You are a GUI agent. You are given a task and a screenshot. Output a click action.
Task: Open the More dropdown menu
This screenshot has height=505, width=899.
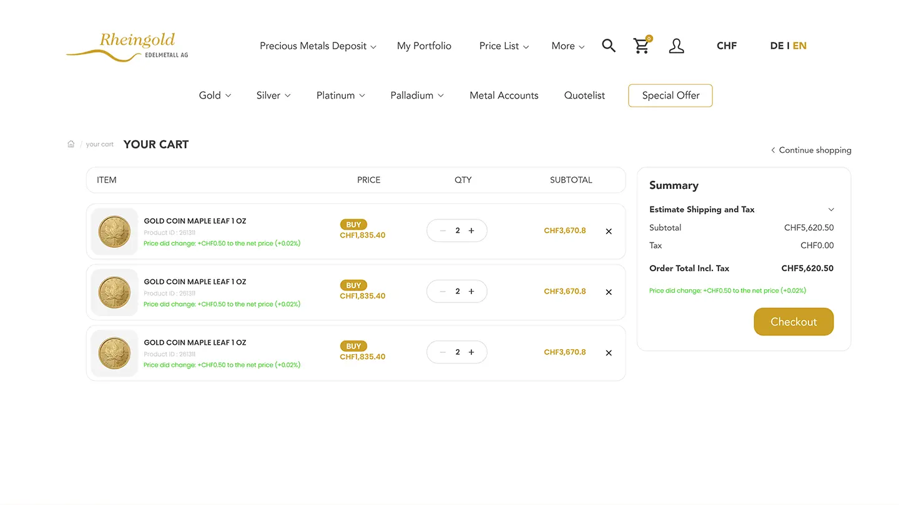click(x=568, y=46)
